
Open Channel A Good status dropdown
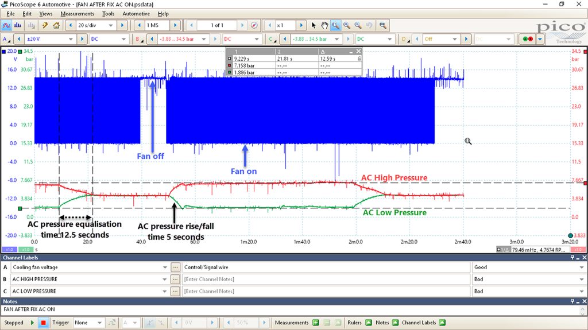[582, 267]
